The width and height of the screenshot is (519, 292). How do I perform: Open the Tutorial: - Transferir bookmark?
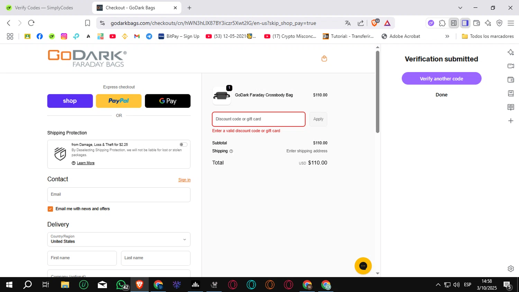point(348,36)
